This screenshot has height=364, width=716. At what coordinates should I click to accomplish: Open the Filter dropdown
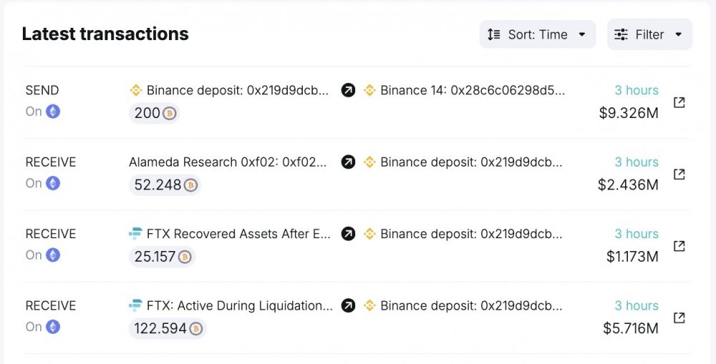pyautogui.click(x=649, y=34)
